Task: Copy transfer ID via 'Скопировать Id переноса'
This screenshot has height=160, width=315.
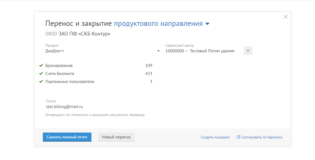Action: click(261, 137)
